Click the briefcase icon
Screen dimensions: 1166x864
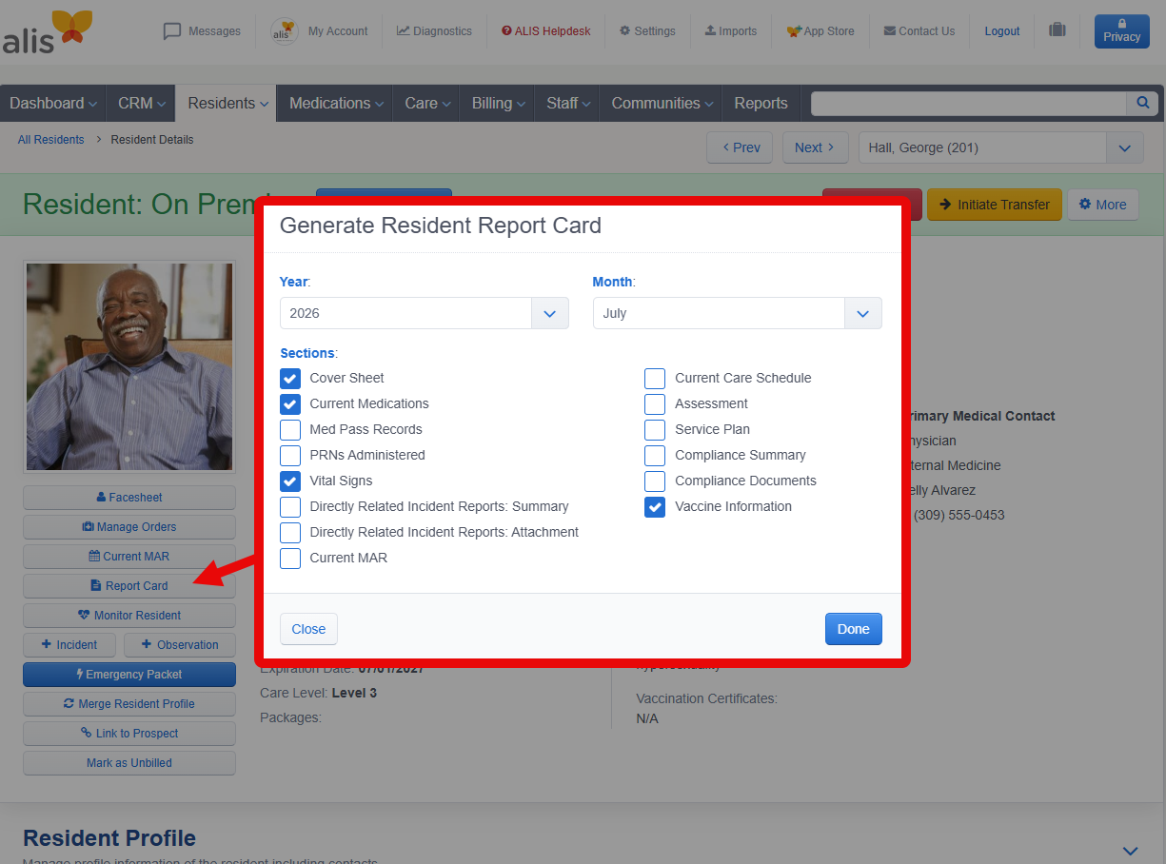(1057, 30)
